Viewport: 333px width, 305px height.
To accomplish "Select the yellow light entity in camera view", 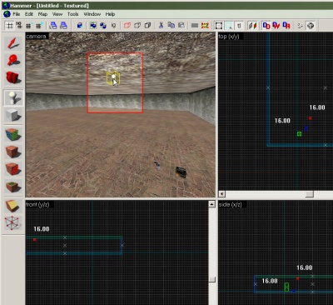I will [x=113, y=78].
